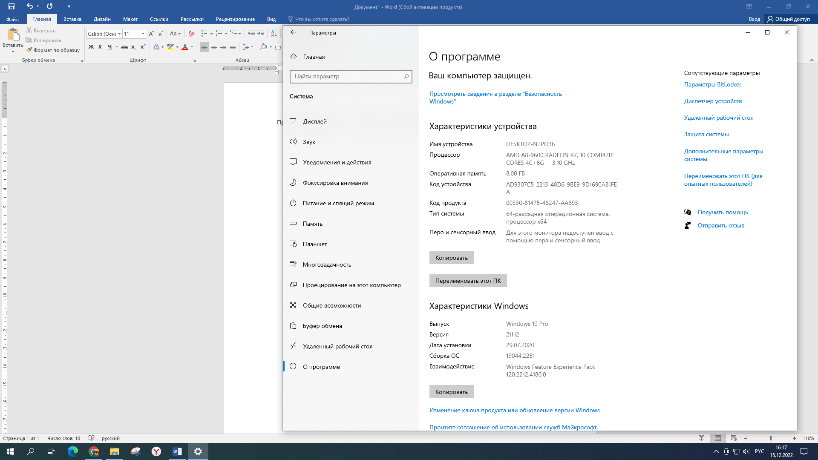Switch Word to Web Layout view icon
818x460 pixels.
pos(734,438)
